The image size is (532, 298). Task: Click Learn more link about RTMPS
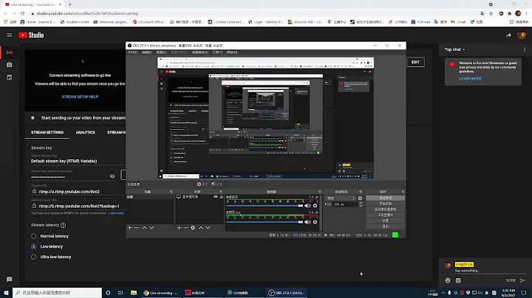click(x=116, y=213)
